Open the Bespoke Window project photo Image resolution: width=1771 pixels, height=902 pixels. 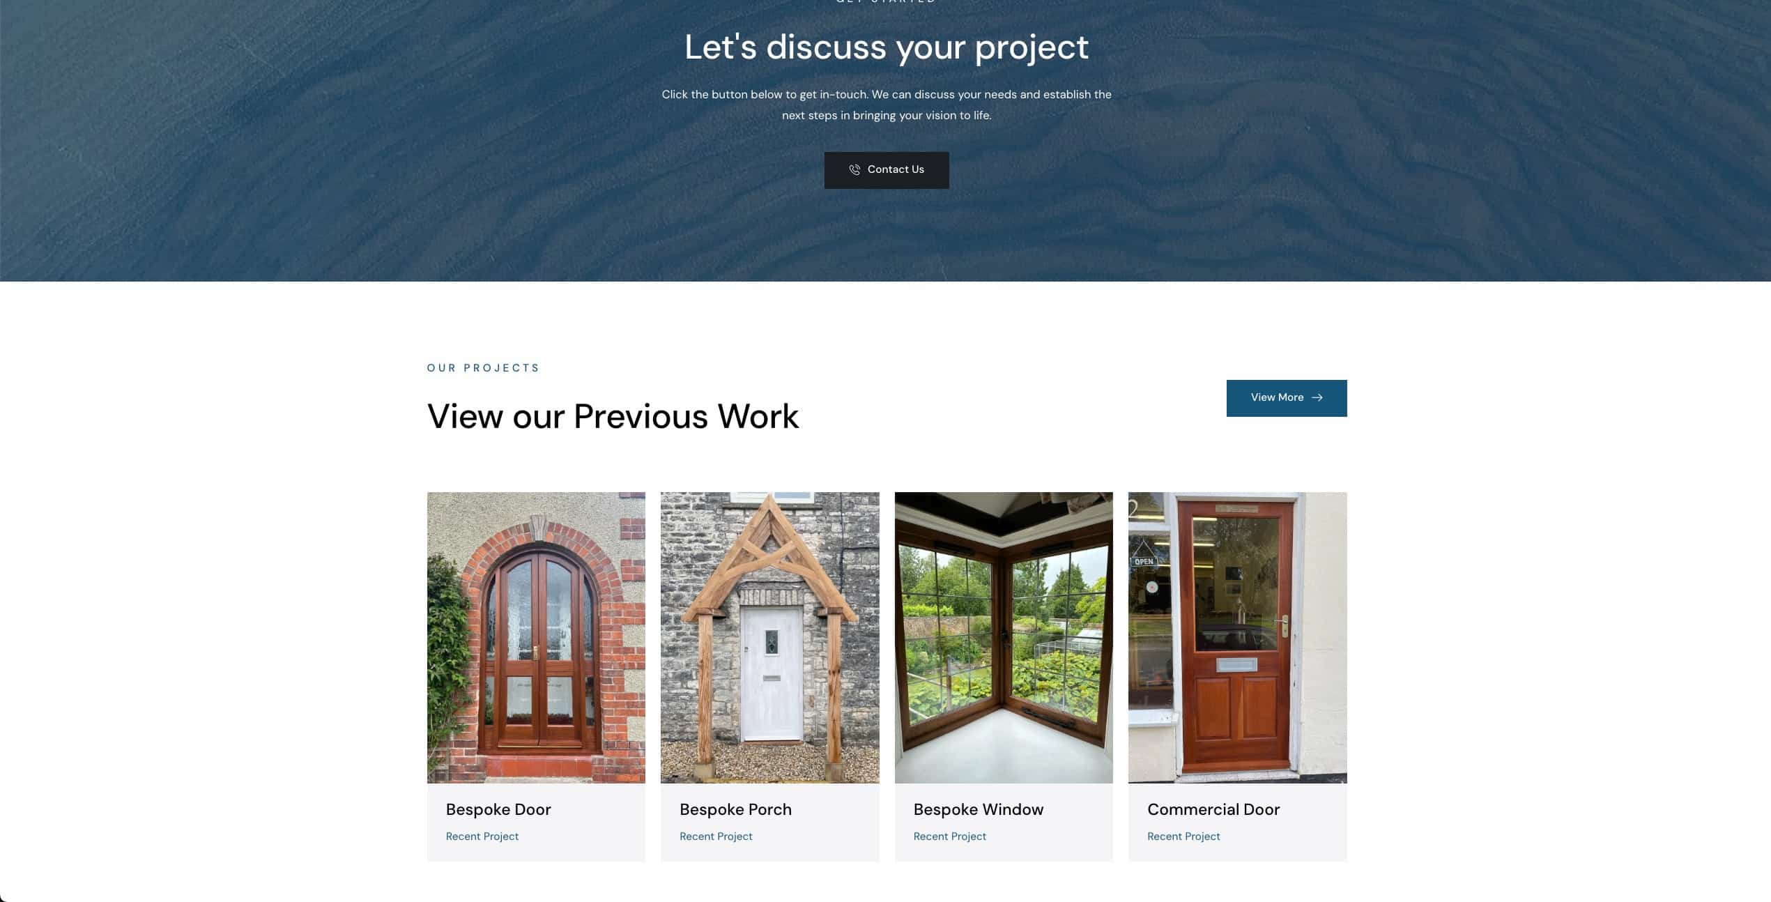point(1004,638)
